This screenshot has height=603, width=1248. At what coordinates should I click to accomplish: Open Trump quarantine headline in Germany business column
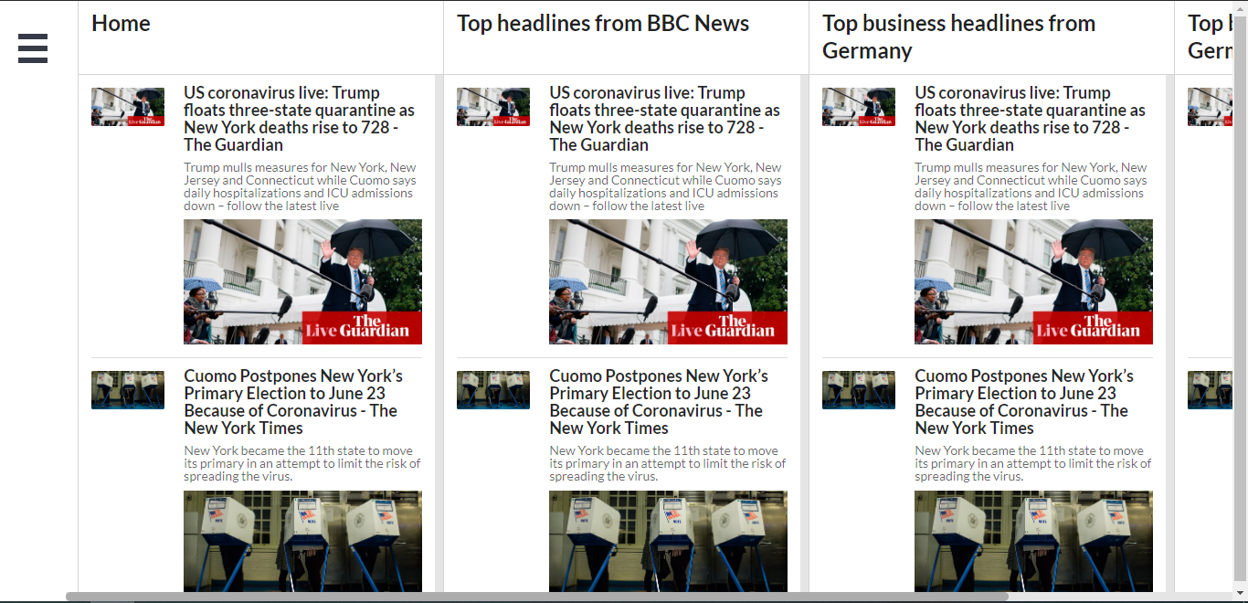[1030, 119]
